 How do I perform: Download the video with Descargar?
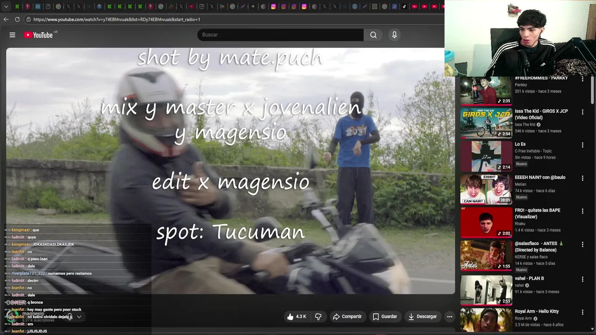pyautogui.click(x=422, y=316)
